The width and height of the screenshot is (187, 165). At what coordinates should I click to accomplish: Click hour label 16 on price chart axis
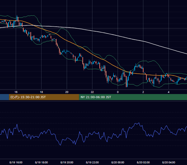[16, 92]
